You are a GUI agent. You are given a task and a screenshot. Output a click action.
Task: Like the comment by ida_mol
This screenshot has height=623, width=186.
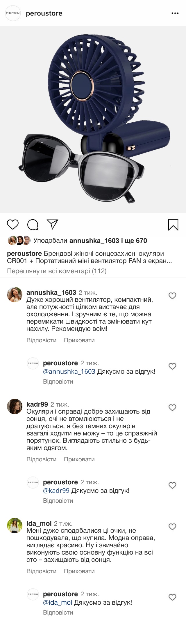(x=173, y=527)
